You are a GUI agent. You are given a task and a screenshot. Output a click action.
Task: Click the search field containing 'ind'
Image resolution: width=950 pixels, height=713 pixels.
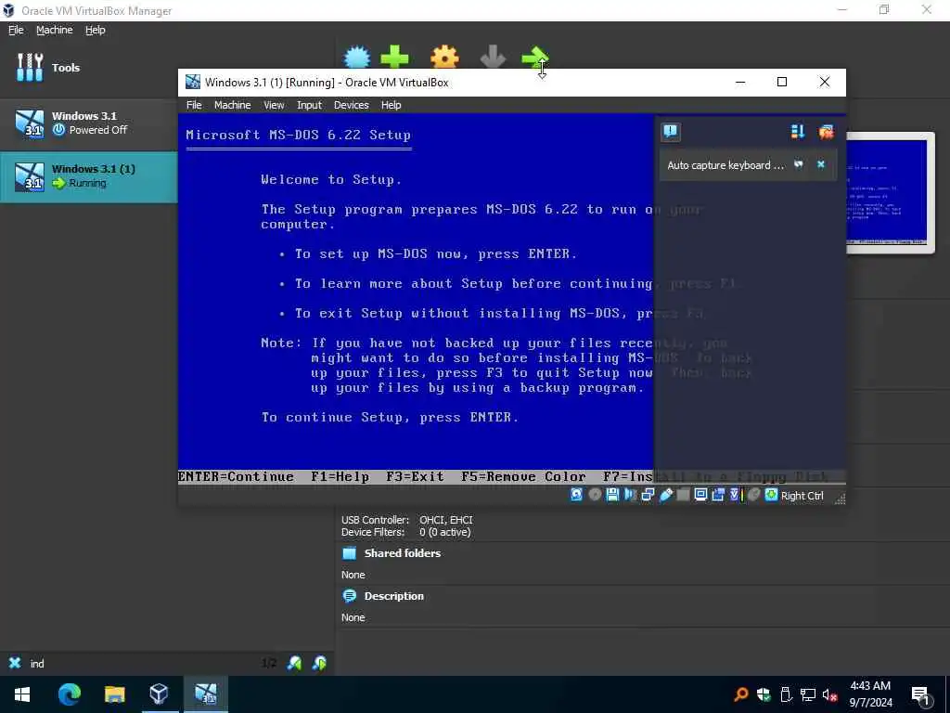(142, 663)
